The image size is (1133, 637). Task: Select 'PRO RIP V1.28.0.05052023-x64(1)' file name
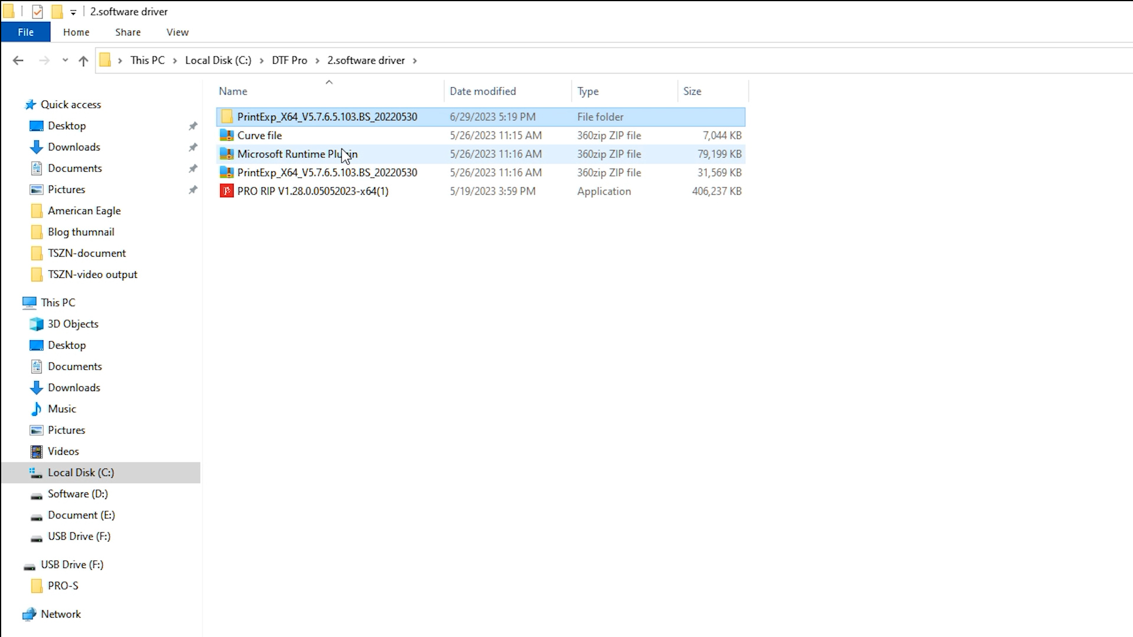(x=313, y=191)
